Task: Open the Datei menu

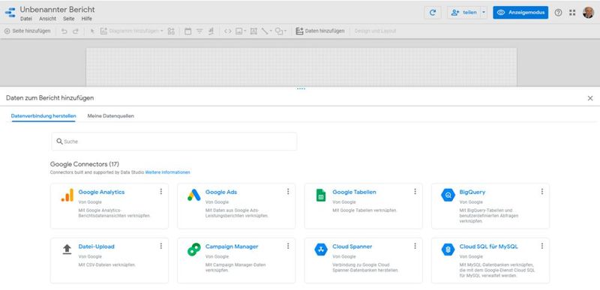Action: pyautogui.click(x=26, y=19)
